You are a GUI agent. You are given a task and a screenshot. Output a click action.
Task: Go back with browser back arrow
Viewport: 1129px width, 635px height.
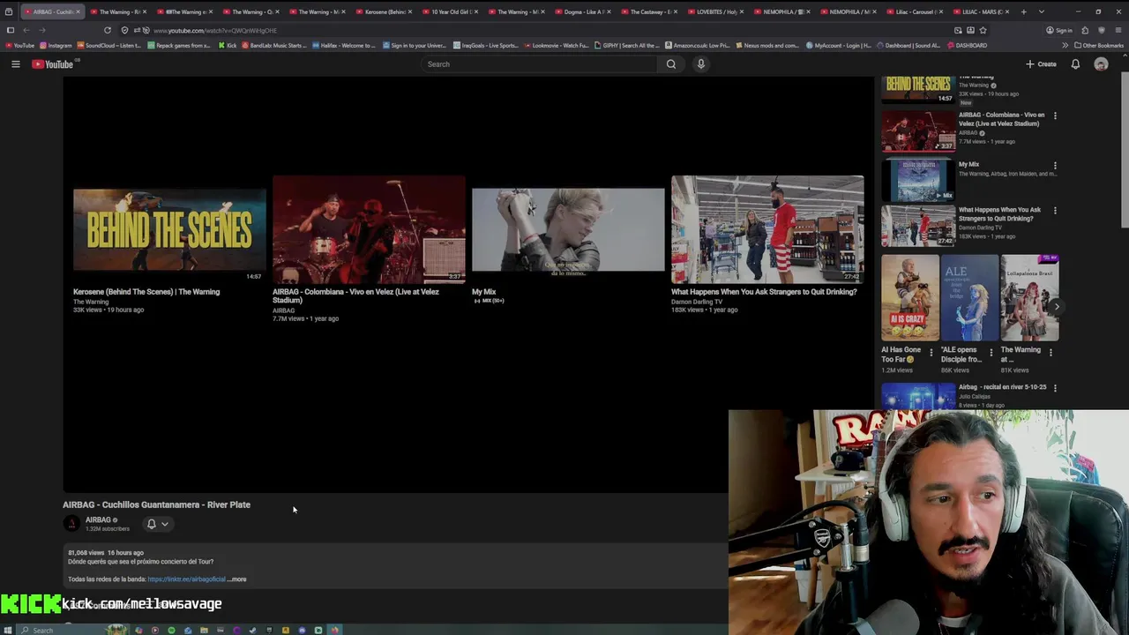pyautogui.click(x=26, y=30)
